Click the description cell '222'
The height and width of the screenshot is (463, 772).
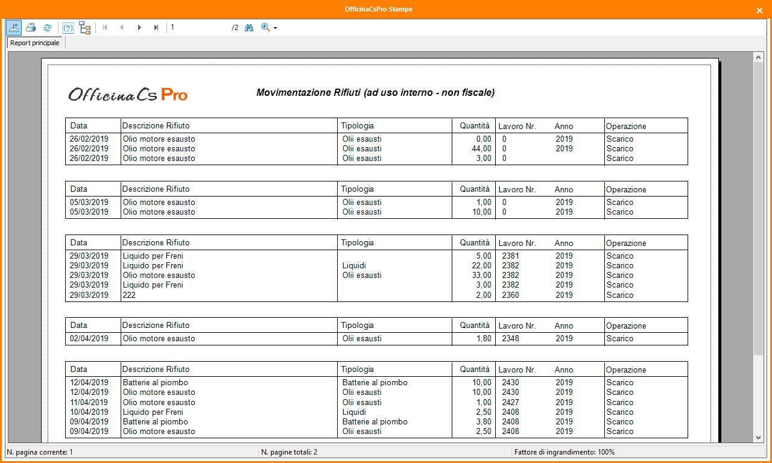pyautogui.click(x=129, y=295)
